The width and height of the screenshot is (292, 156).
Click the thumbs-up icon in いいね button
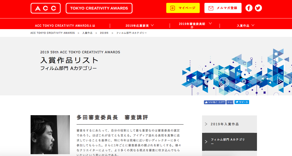[206, 102]
